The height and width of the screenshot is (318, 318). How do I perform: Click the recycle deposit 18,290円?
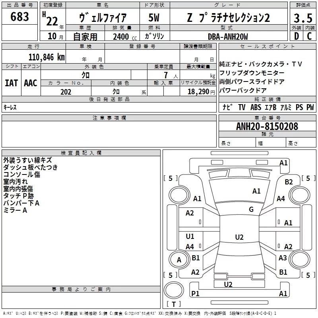(201, 92)
